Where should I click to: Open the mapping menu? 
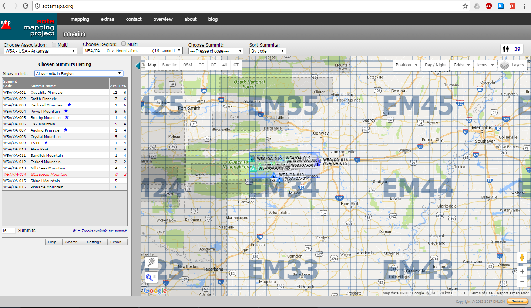pyautogui.click(x=80, y=19)
